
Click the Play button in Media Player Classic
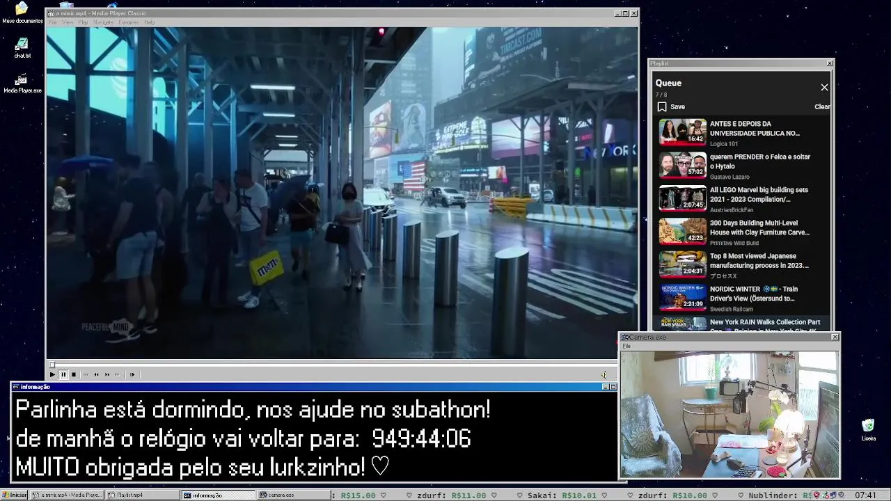coord(52,374)
